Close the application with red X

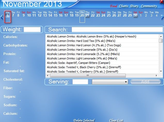point(162,1)
